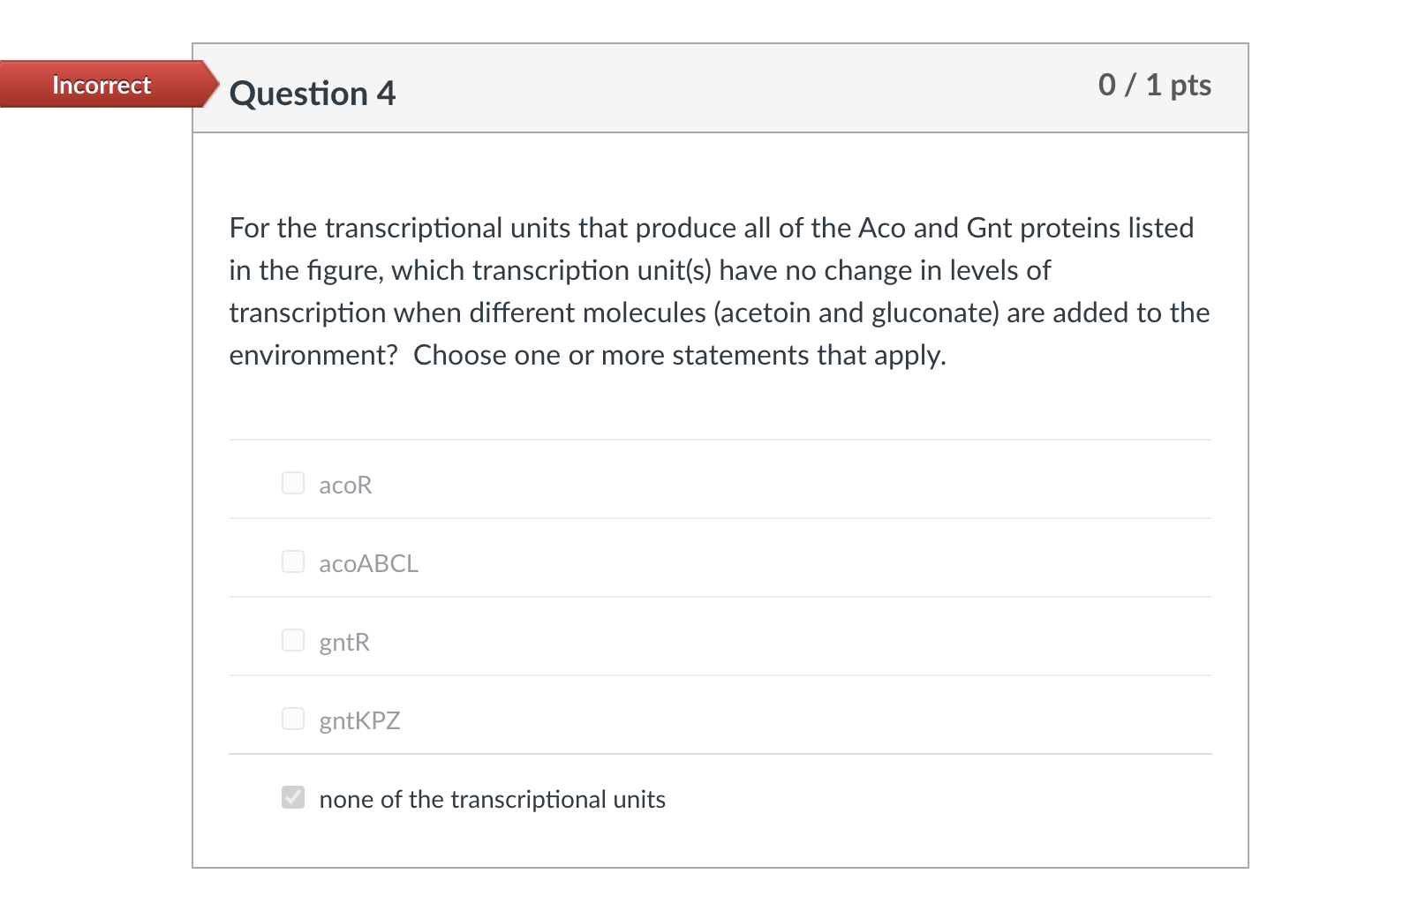
Task: Select the Question 4 heading
Action: [312, 94]
